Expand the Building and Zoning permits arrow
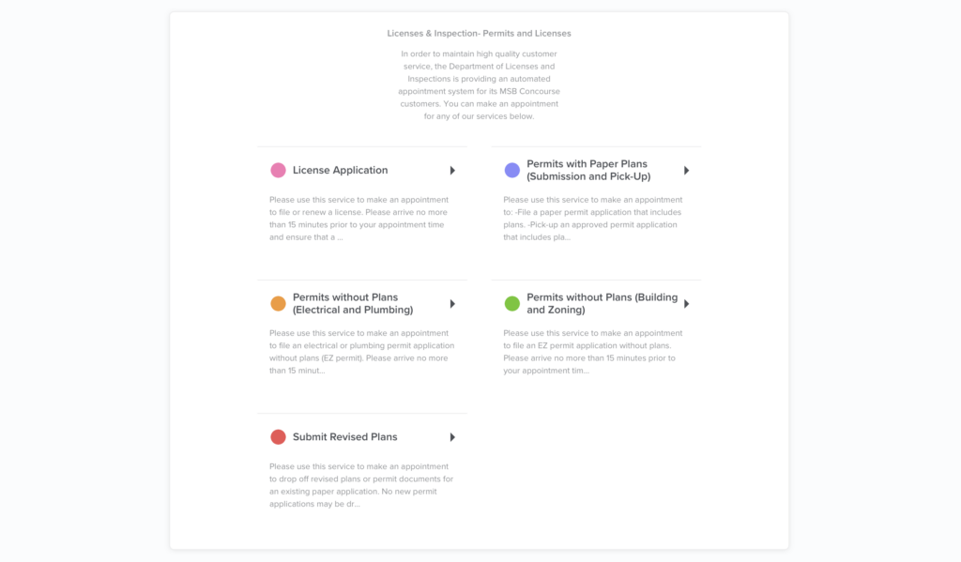 [x=687, y=304]
